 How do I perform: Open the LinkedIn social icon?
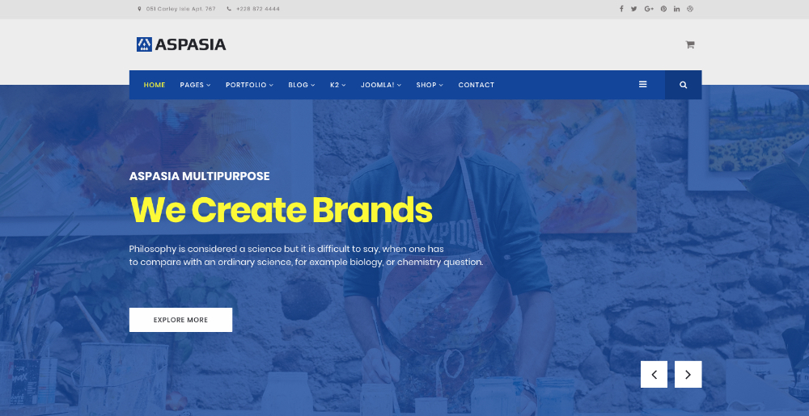pos(676,9)
